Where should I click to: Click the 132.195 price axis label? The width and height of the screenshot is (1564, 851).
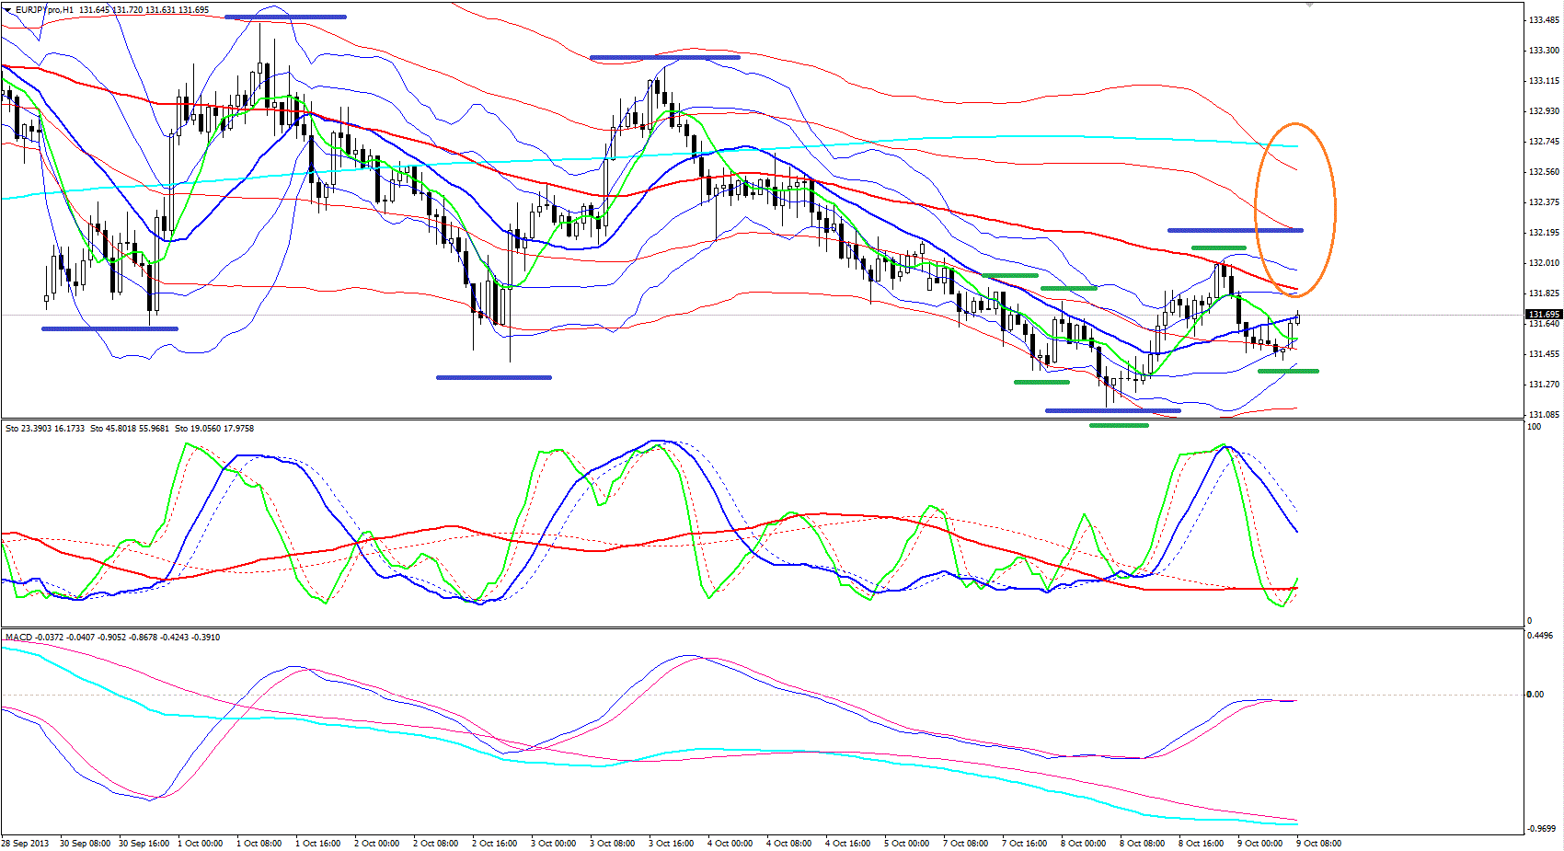1543,233
